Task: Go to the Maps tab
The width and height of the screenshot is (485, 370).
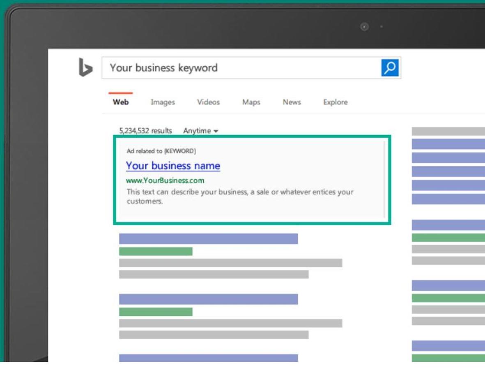Action: point(251,102)
